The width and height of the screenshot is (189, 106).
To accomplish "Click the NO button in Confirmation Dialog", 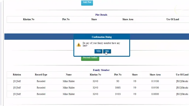I will click(x=107, y=51).
